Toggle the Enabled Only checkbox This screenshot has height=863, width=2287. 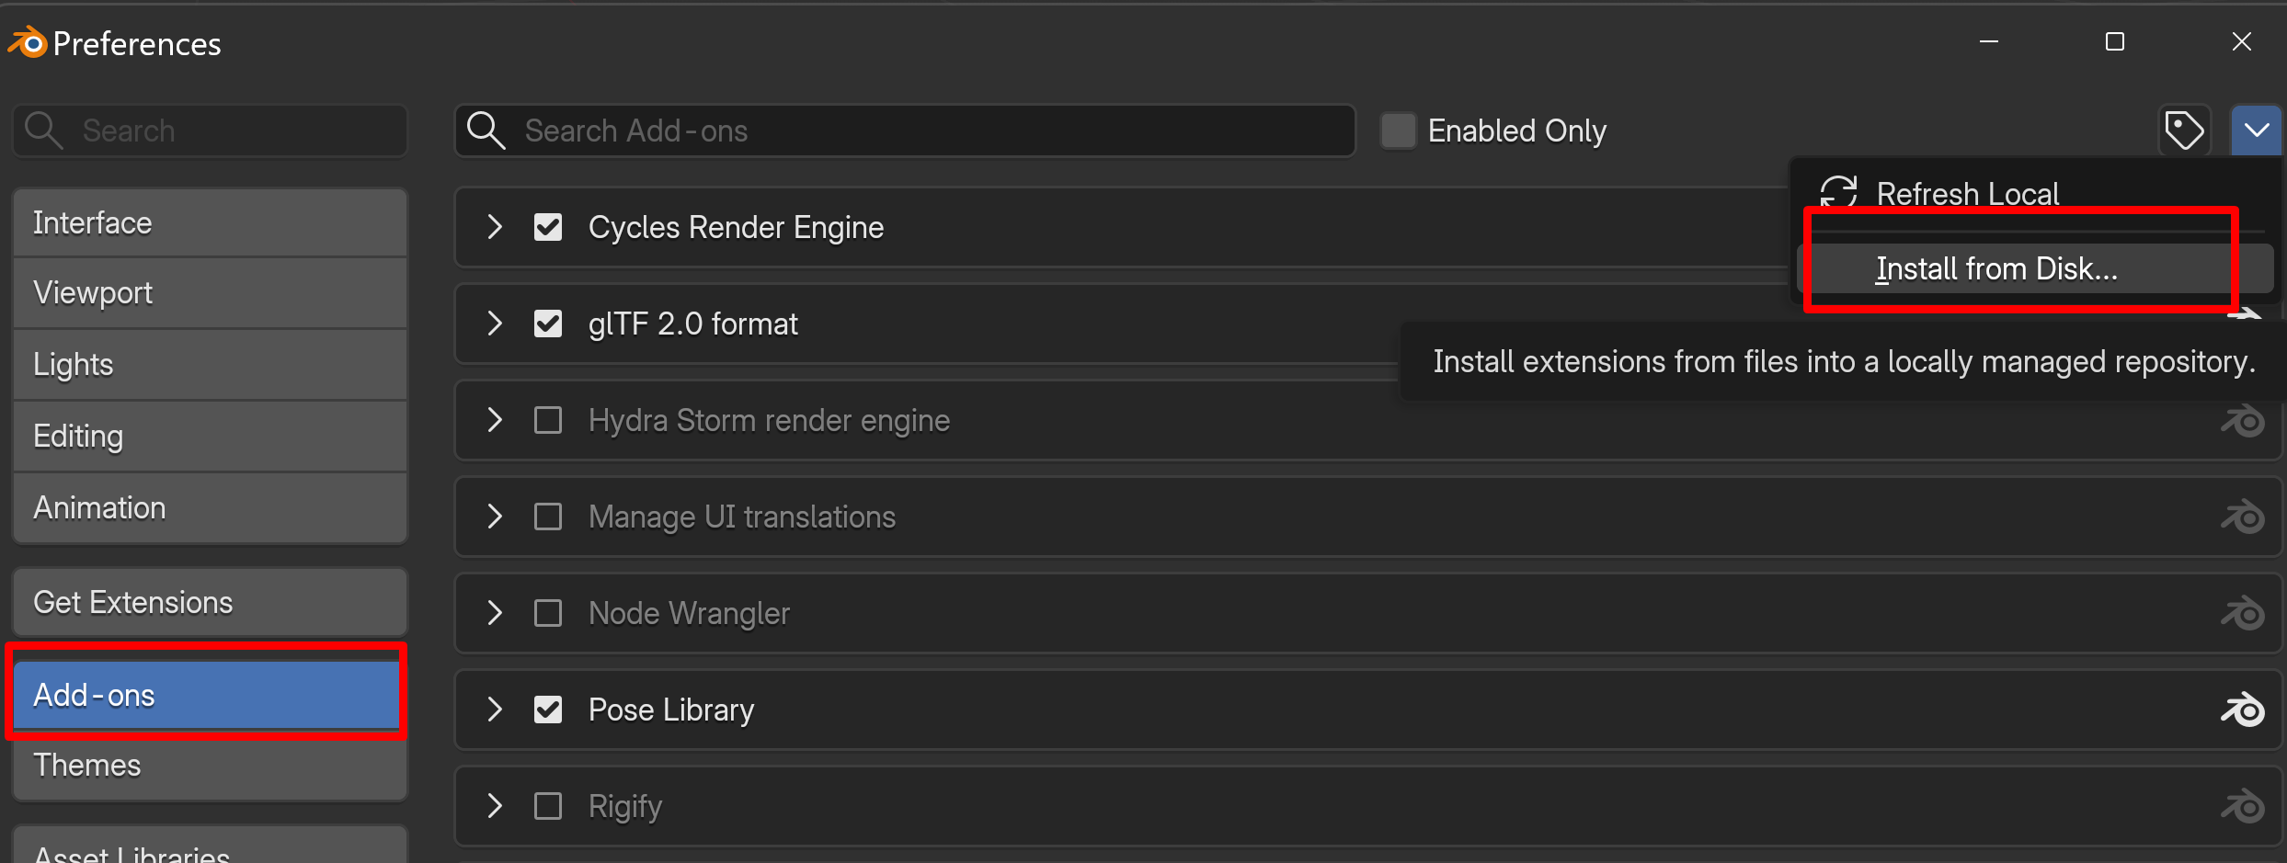(x=1399, y=131)
